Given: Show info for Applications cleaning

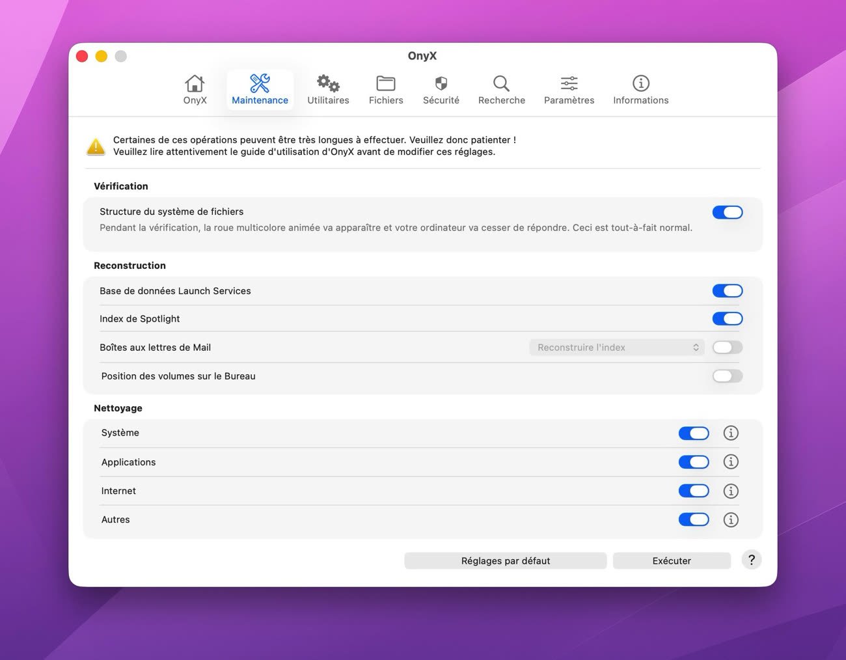Looking at the screenshot, I should (731, 461).
